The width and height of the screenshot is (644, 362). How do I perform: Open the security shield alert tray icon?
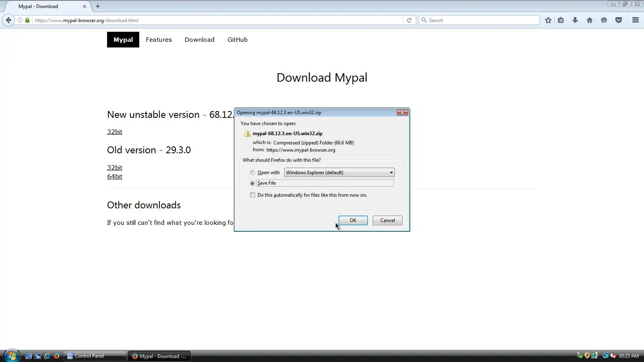(x=587, y=356)
